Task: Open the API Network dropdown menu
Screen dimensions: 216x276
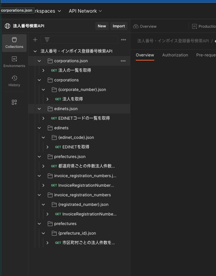Action: coord(85,11)
